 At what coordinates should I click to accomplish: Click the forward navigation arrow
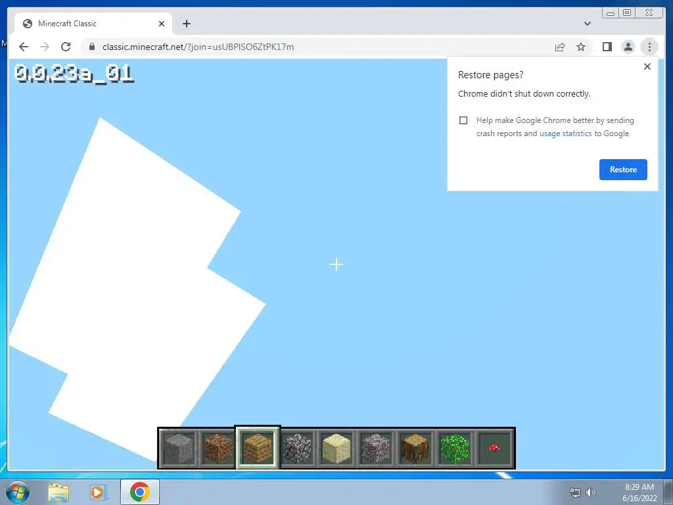click(x=45, y=47)
